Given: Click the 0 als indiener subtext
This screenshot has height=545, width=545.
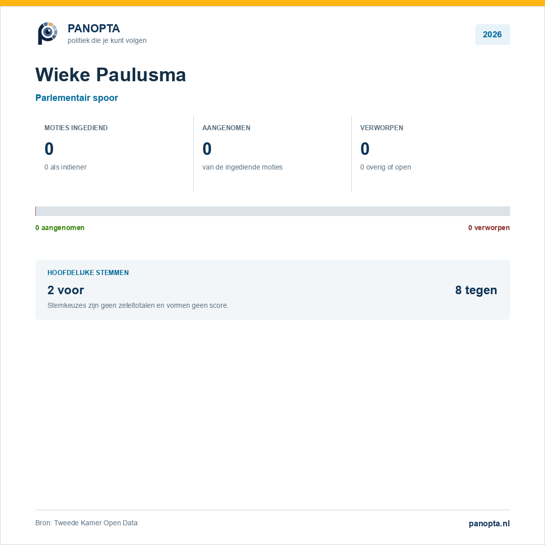Looking at the screenshot, I should (x=65, y=167).
